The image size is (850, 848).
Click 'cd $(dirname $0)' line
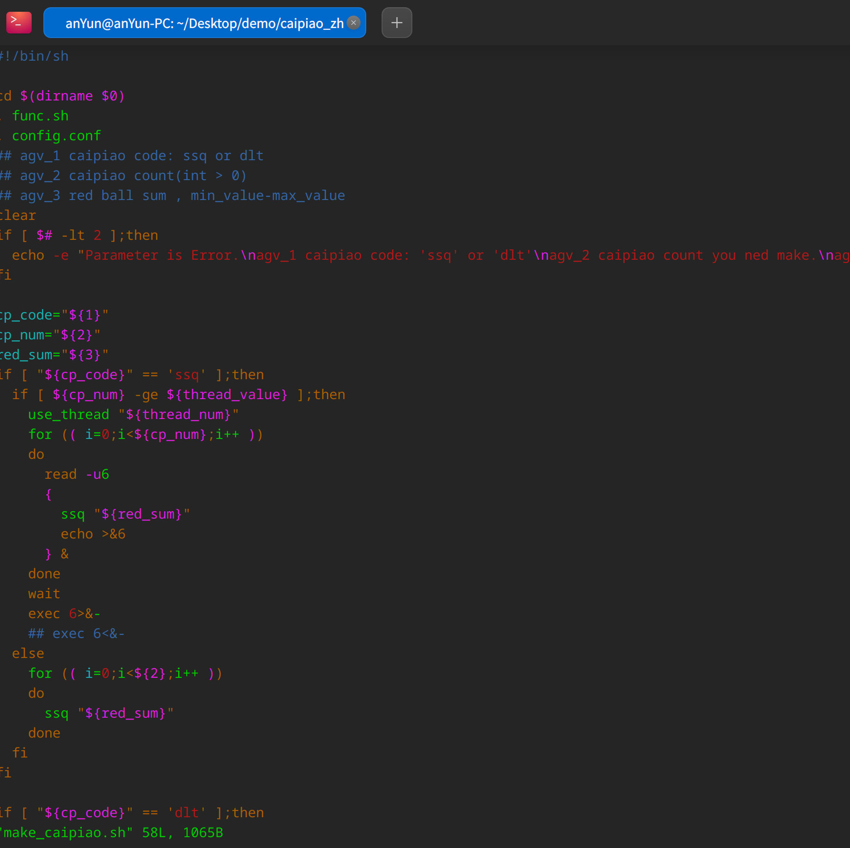pyautogui.click(x=62, y=96)
